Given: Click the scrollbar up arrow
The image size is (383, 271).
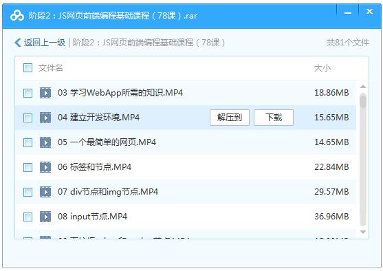Looking at the screenshot, I should coord(363,87).
